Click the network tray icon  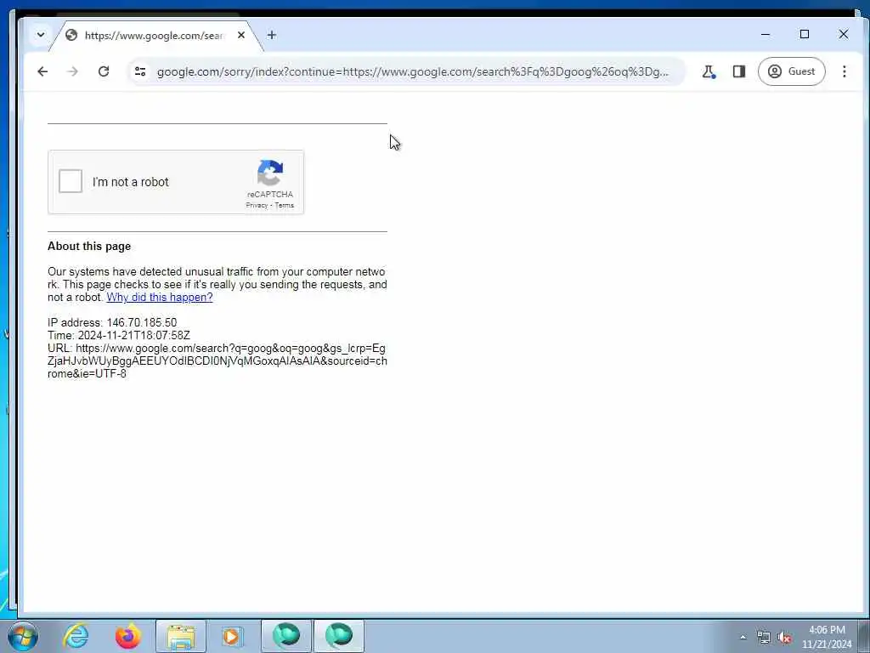click(x=764, y=637)
